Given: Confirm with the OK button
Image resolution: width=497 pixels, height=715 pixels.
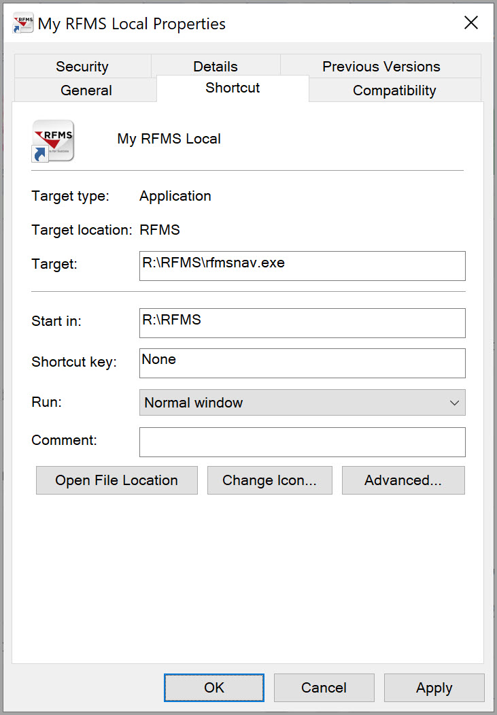Looking at the screenshot, I should (214, 687).
